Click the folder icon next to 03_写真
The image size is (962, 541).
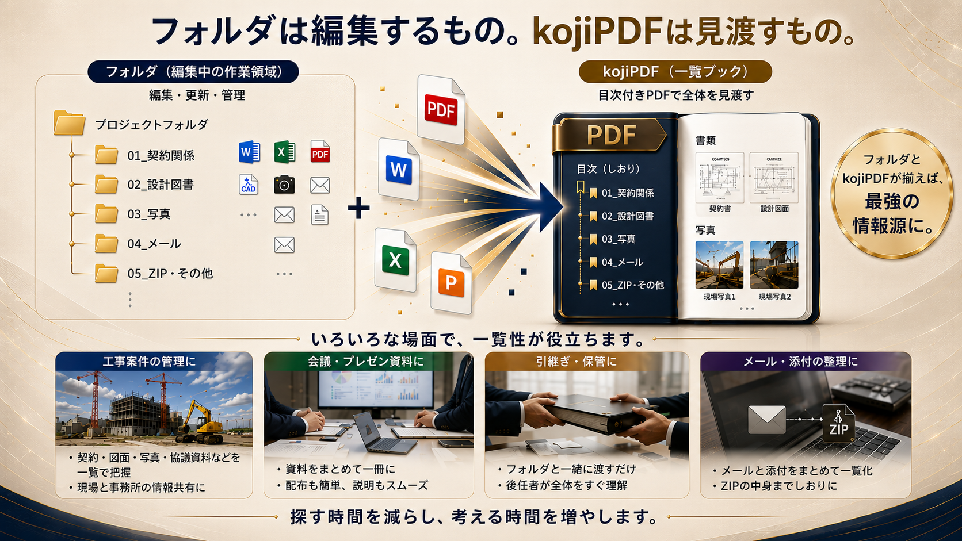coord(106,214)
